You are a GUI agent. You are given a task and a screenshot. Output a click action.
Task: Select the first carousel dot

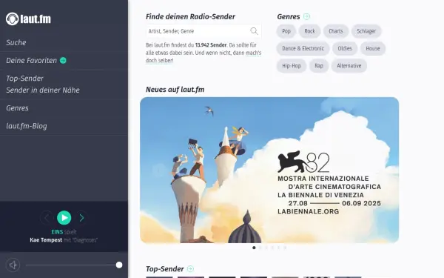pos(254,248)
